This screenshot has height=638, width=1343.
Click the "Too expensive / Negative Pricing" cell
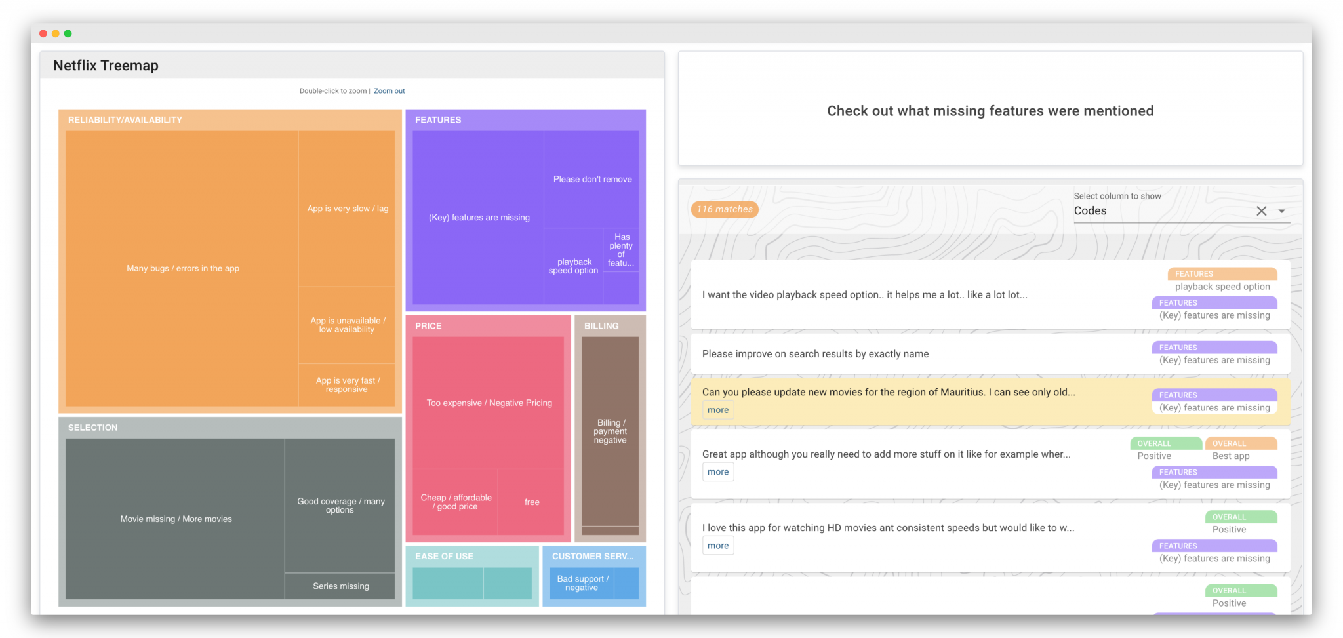[x=488, y=403]
